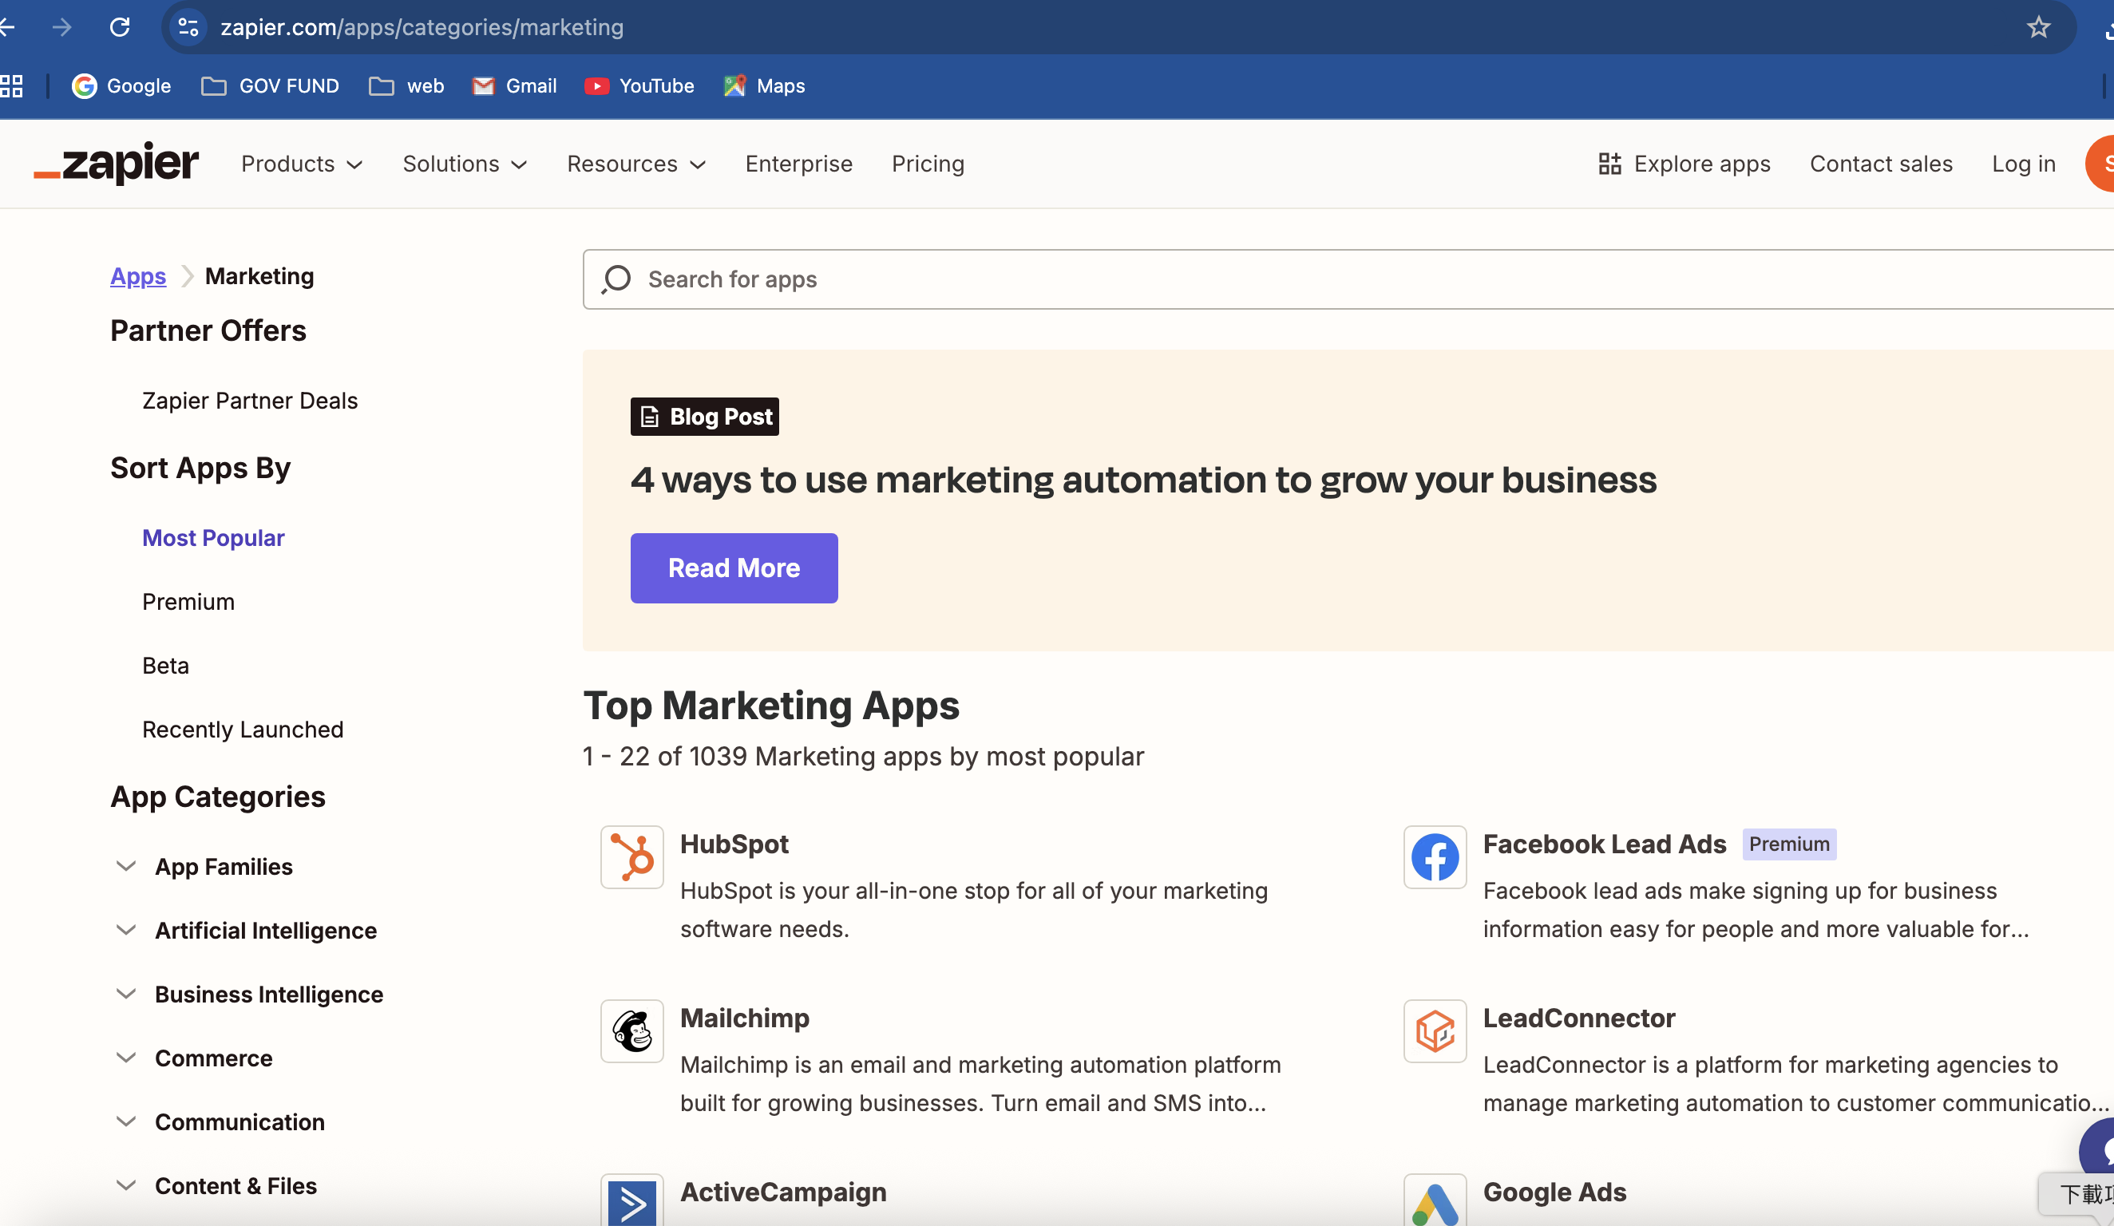Screen dimensions: 2114x1226
Task: Expand the Artificial Intelligence category
Action: [x=265, y=930]
